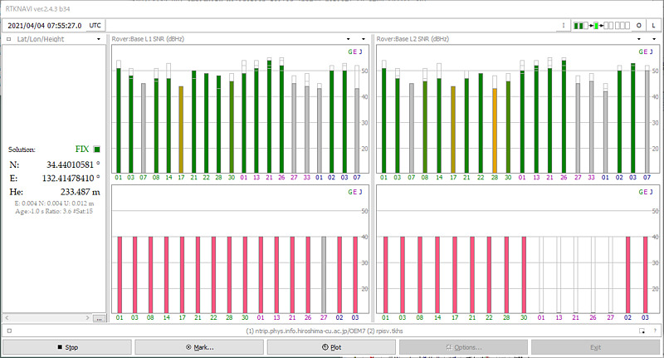
Task: Click left arrow of the solution panel scrollbar
Action: pos(7,318)
